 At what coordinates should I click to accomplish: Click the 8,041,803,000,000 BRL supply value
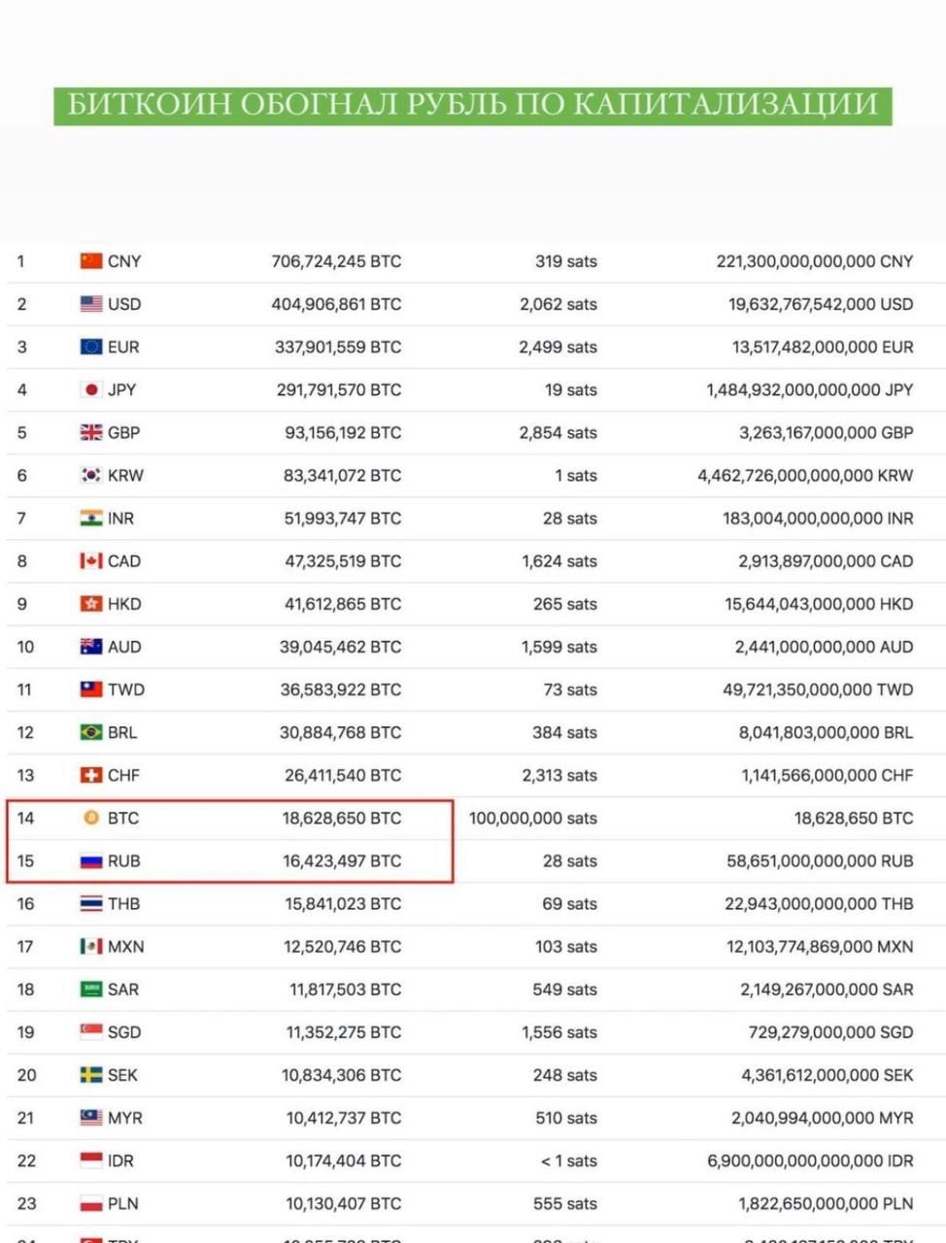point(826,731)
